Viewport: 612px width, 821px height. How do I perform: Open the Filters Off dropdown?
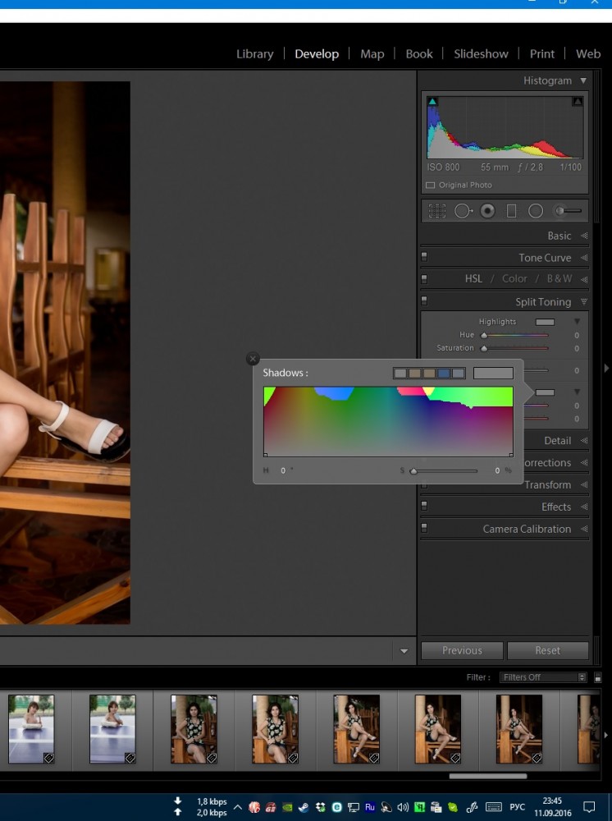click(x=544, y=677)
